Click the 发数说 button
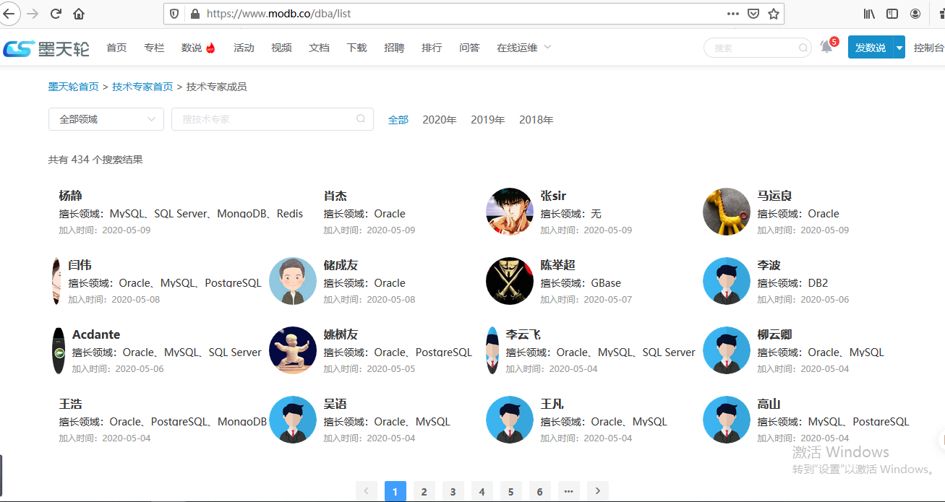 [870, 48]
